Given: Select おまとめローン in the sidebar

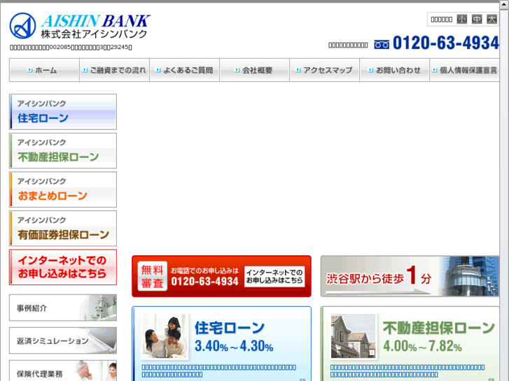Looking at the screenshot, I should click(x=63, y=189).
